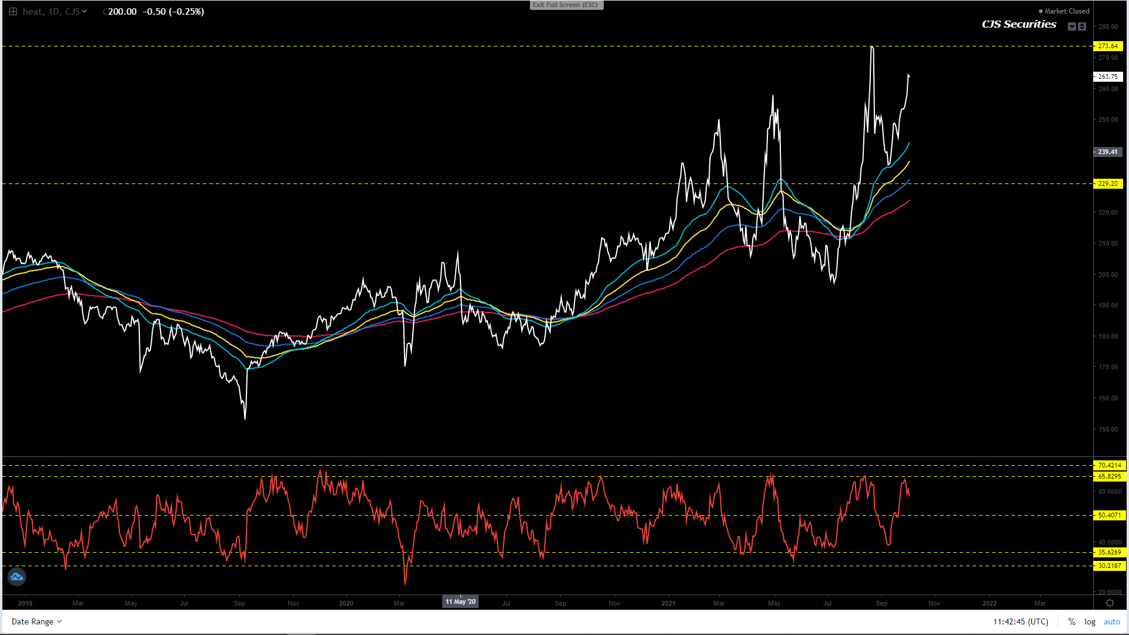1129x635 pixels.
Task: Click the 11:42:45 (UTC) timezone selector
Action: [x=1020, y=621]
